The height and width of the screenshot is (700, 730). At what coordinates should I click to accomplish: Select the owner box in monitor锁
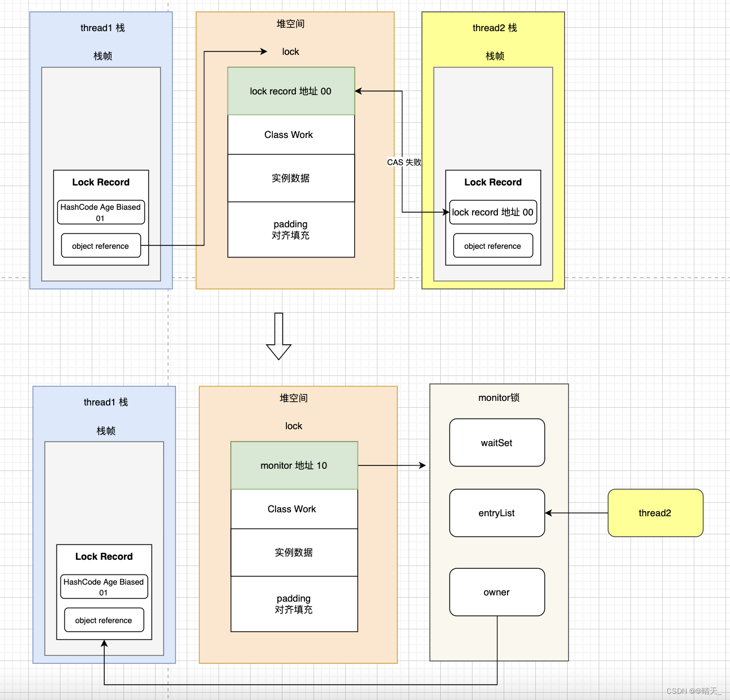click(x=497, y=592)
